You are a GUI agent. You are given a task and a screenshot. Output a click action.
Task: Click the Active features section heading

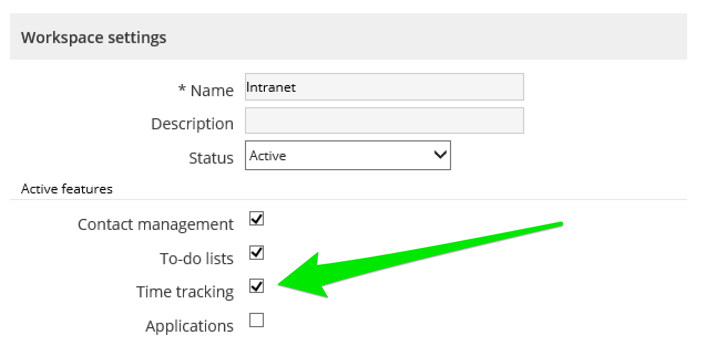click(66, 189)
